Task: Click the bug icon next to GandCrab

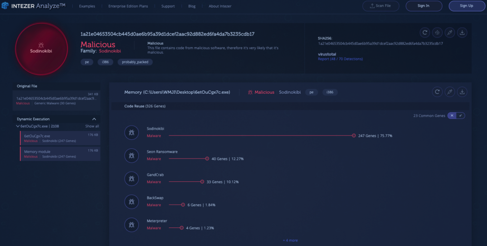Action: [131, 178]
